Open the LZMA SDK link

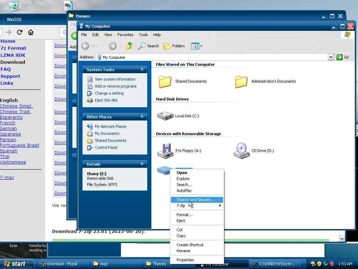click(x=13, y=55)
